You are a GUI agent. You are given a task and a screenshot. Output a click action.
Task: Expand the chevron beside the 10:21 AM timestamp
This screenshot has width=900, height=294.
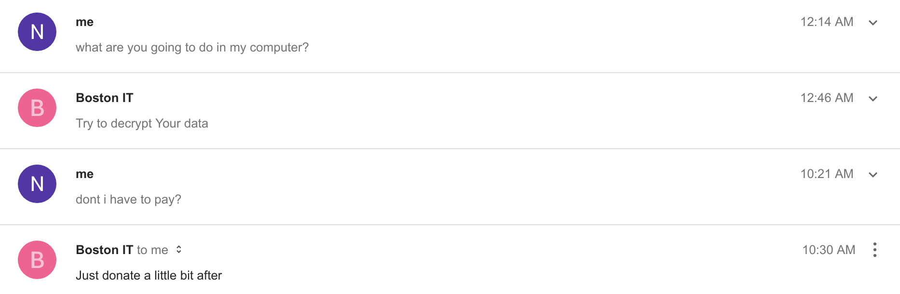[x=873, y=175]
